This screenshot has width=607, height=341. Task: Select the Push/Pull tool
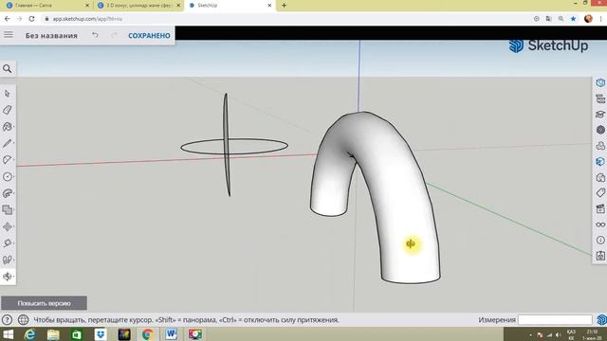8,193
